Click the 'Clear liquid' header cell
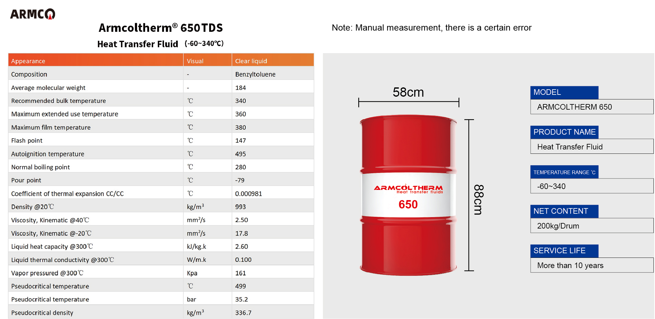 (x=273, y=60)
